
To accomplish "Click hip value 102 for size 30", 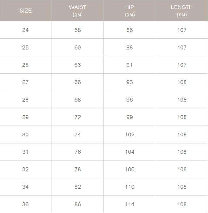I will pos(130,135).
